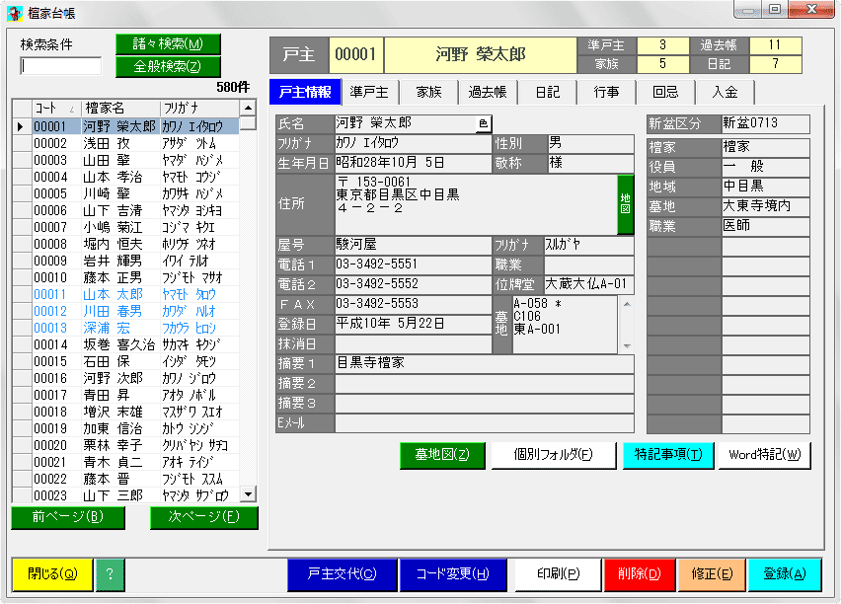The width and height of the screenshot is (841, 604).
Task: Click the 色 button beside the name field
Action: point(483,124)
